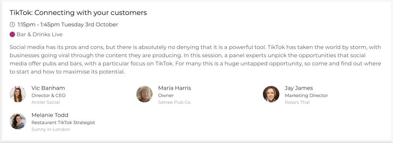Click the Rosa's Thai company name

click(297, 102)
